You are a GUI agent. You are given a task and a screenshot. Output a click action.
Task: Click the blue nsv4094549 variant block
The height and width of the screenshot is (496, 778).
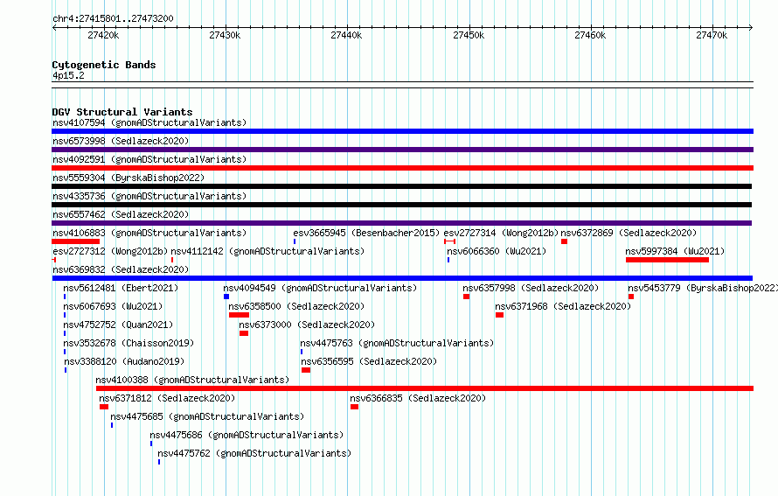226,297
